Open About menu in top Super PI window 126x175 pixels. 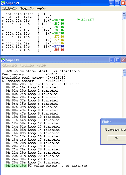point(26,9)
